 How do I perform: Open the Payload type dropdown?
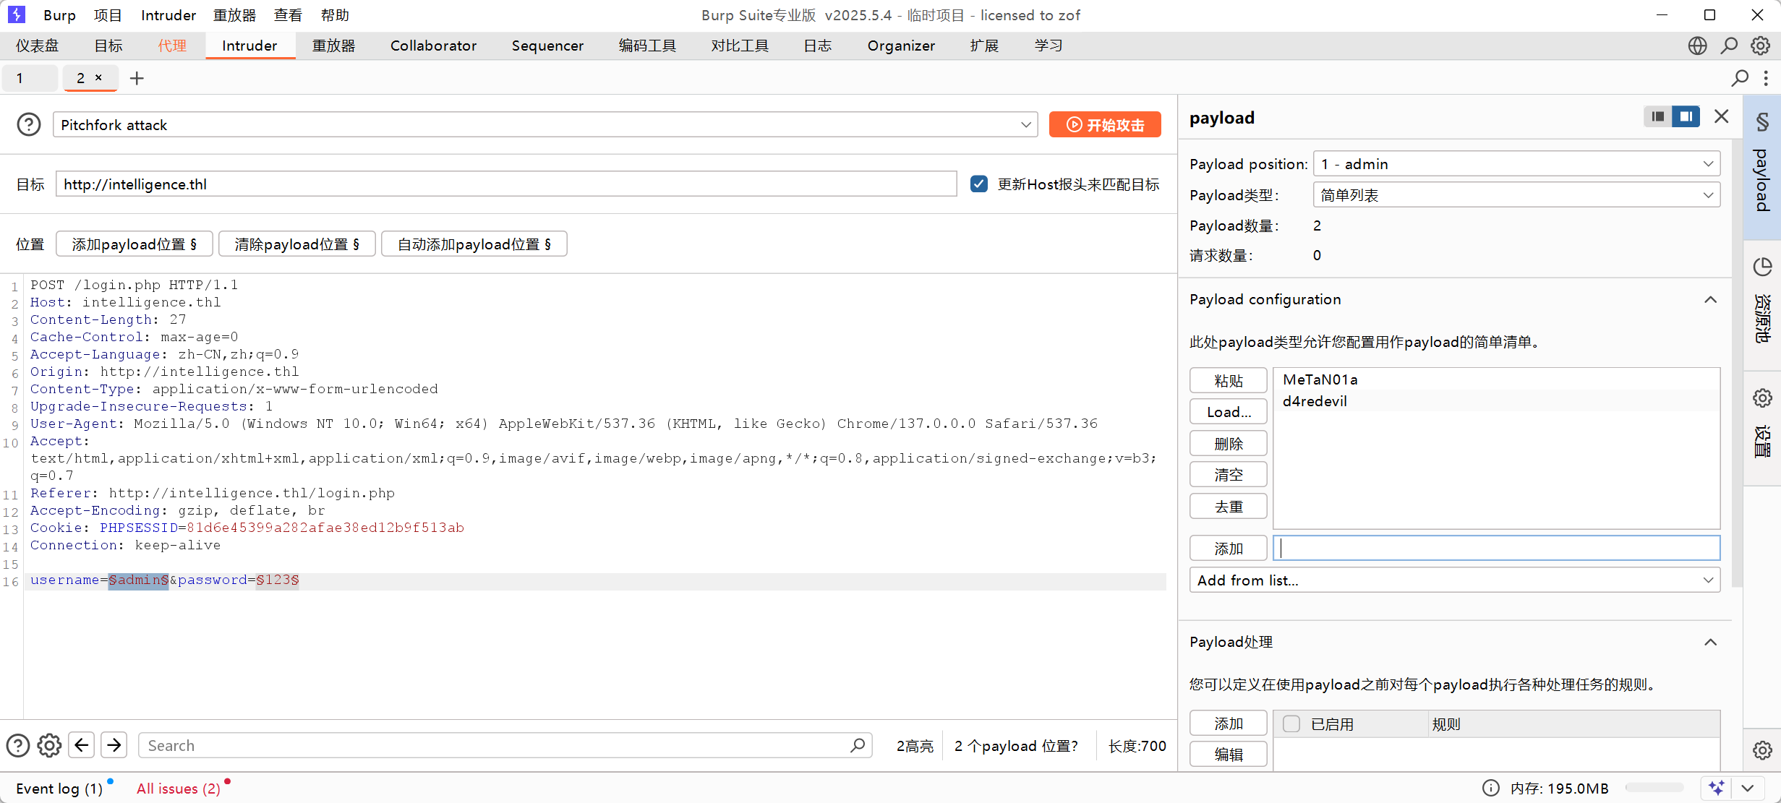[1516, 195]
